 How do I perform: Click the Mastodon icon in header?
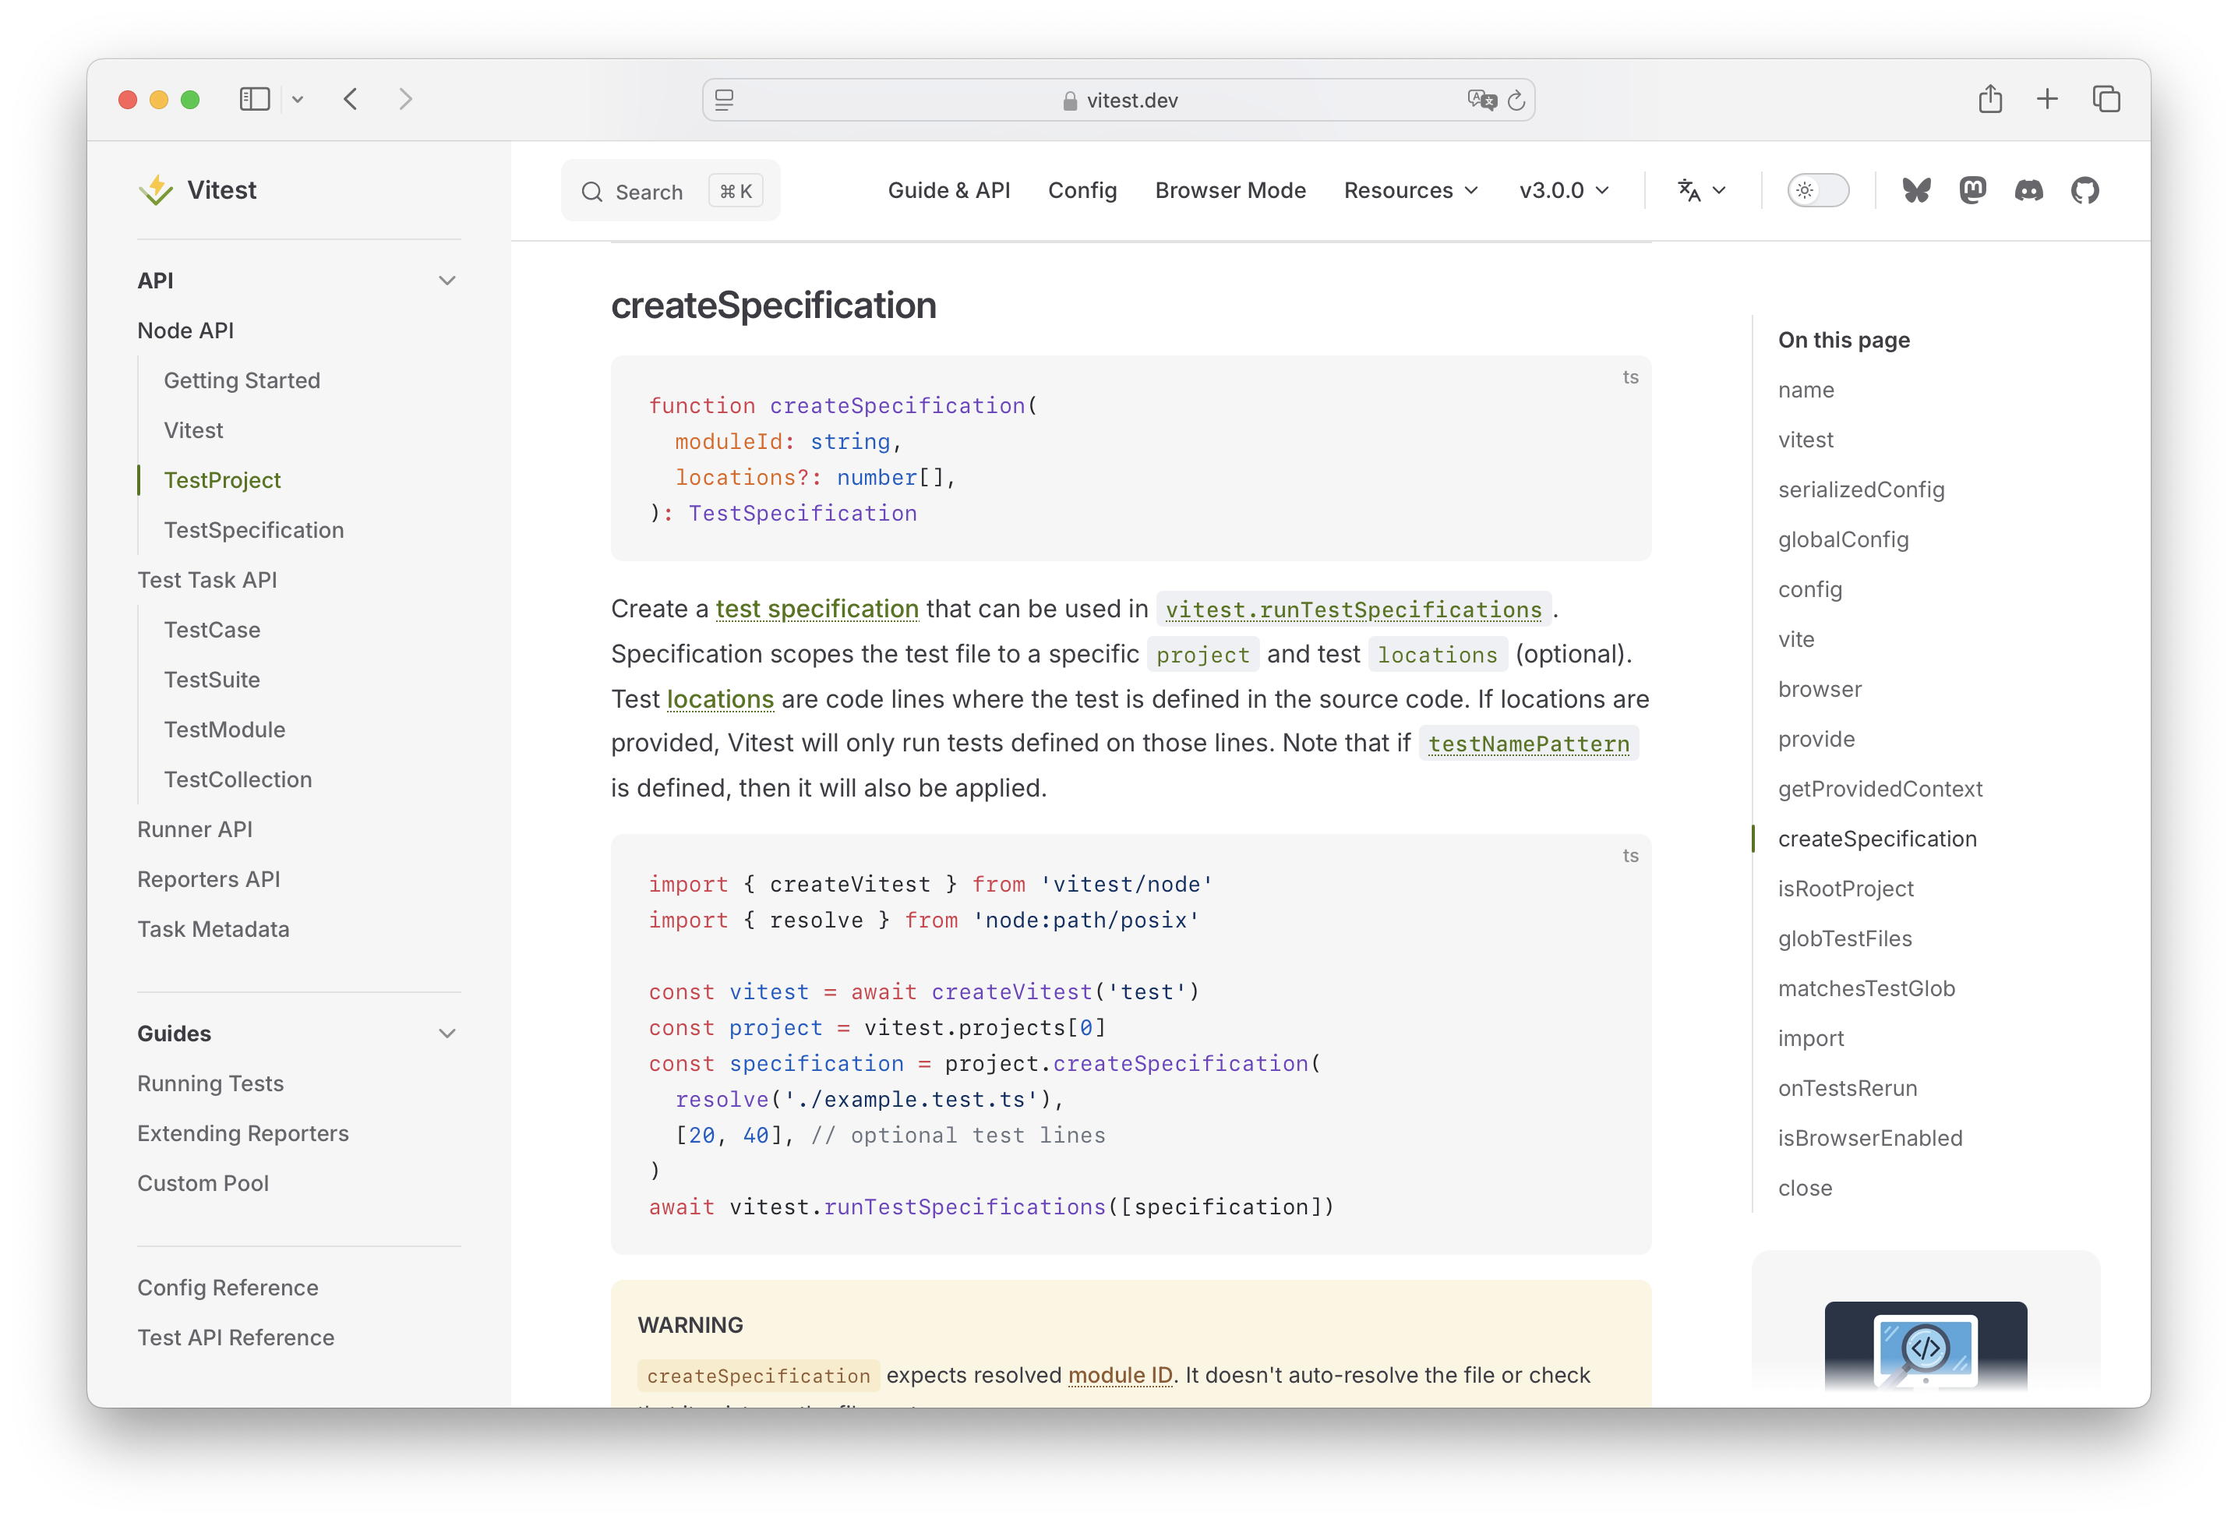click(1973, 189)
